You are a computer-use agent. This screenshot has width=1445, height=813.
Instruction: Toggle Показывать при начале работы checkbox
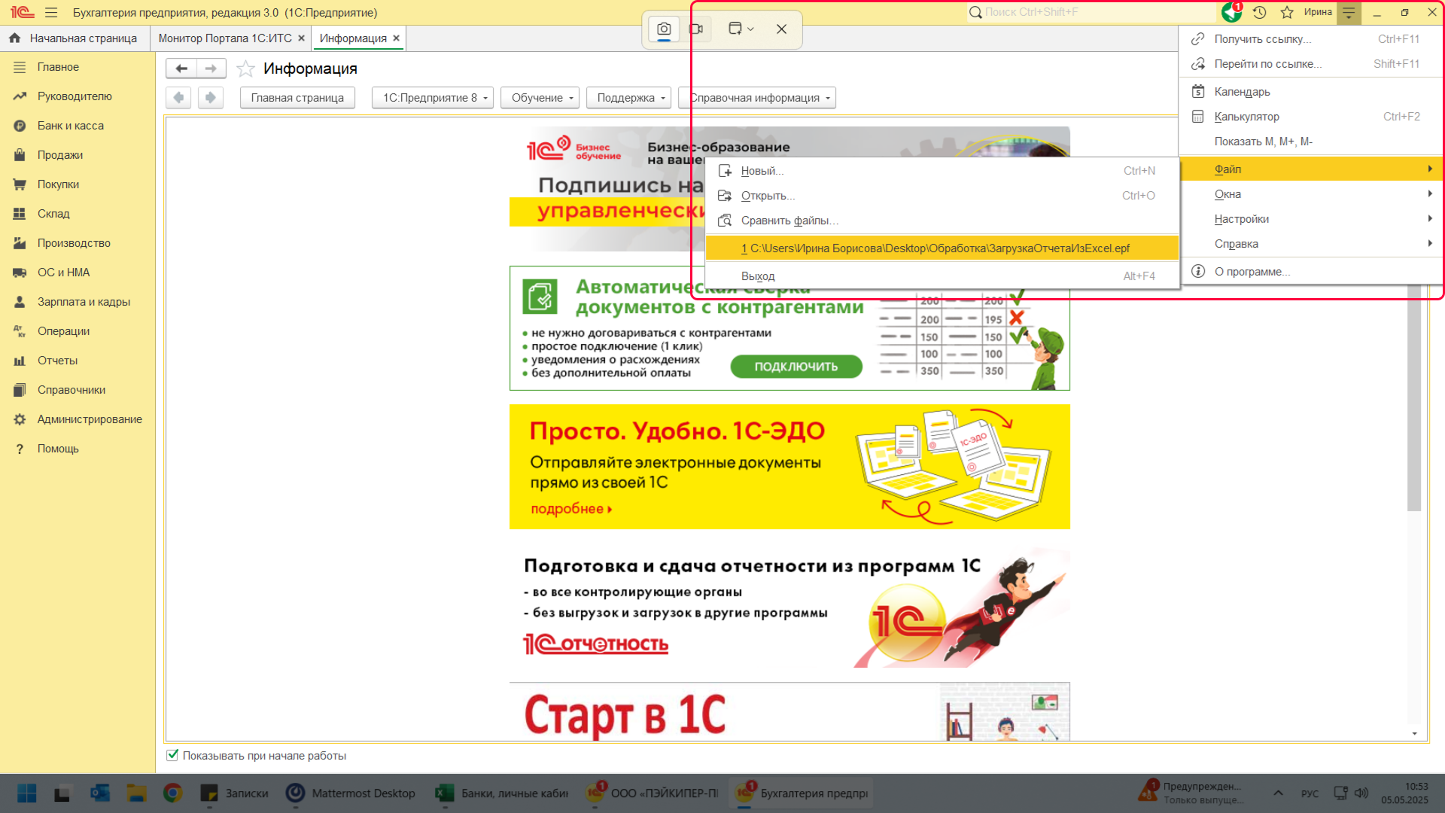[172, 755]
